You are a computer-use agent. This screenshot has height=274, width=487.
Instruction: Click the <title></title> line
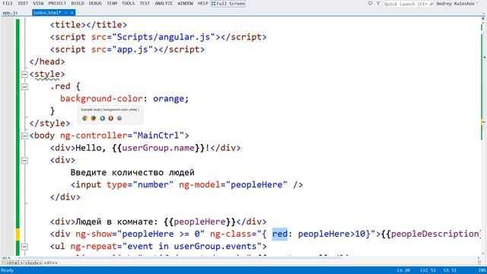88,24
